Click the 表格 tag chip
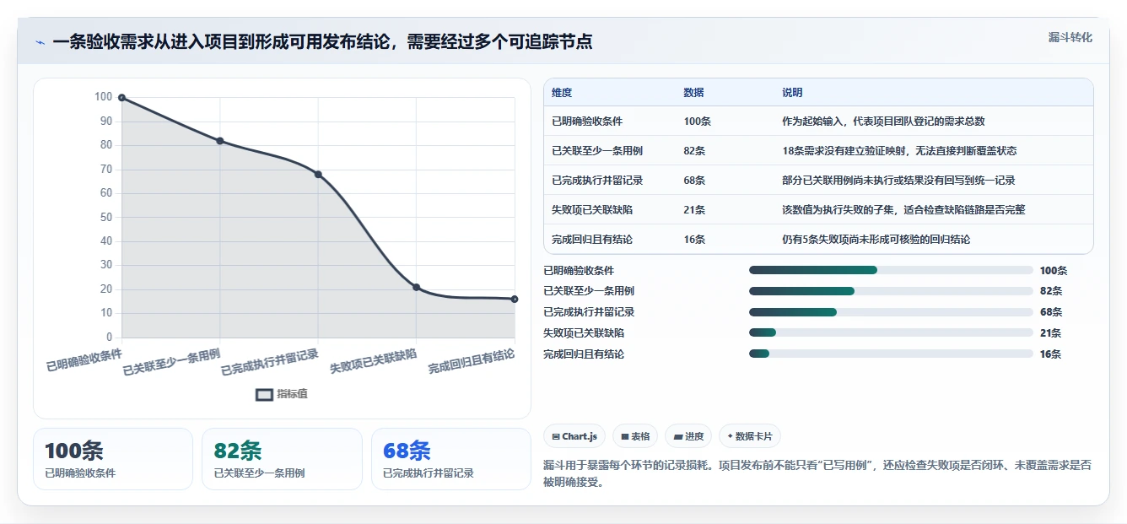Screen dimensions: 1127x524 (635, 436)
